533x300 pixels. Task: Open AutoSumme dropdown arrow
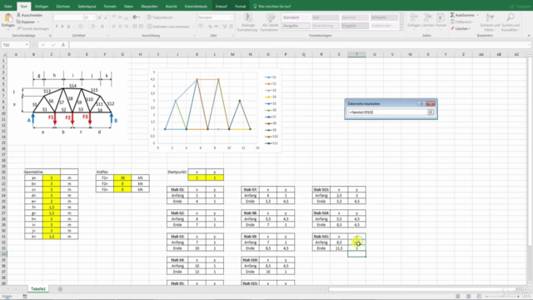[x=477, y=15]
